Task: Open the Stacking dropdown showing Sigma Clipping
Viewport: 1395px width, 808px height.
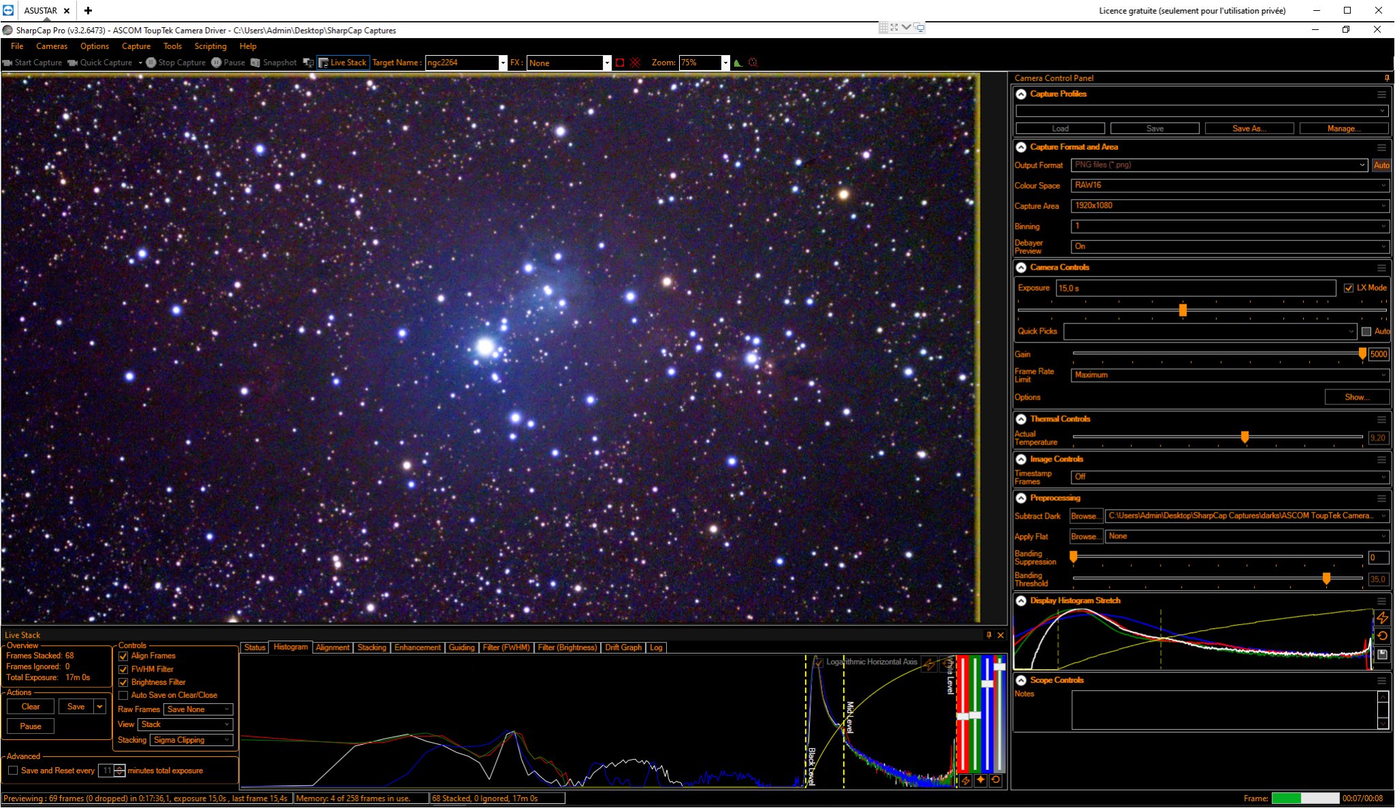Action: click(x=191, y=741)
